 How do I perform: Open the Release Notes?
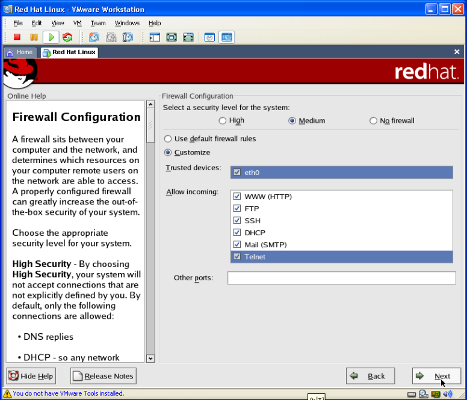103,376
